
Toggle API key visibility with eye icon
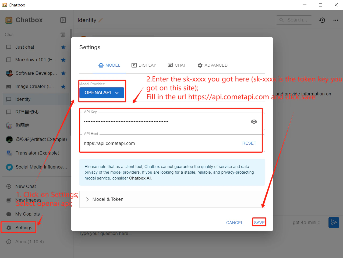pos(254,121)
